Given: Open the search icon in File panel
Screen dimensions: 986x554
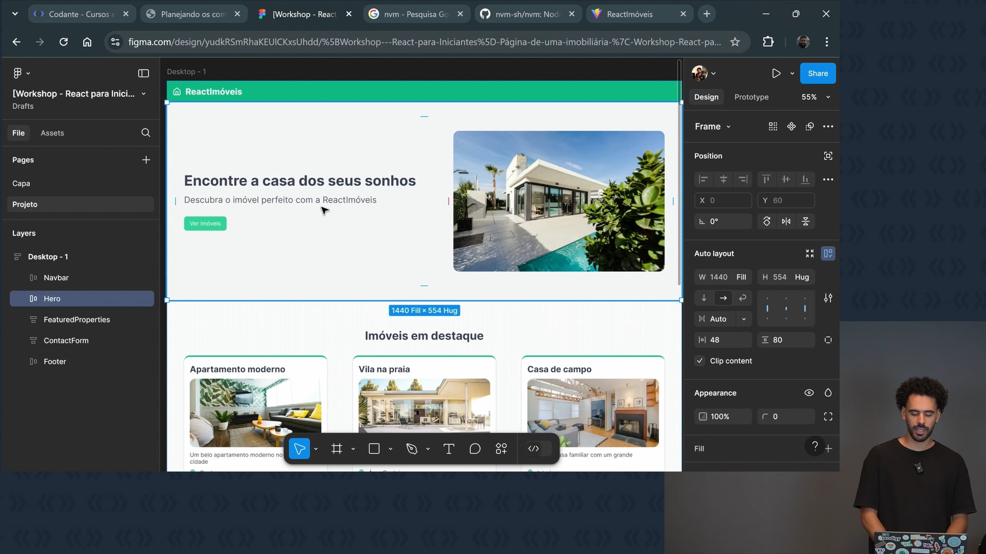Looking at the screenshot, I should point(146,133).
